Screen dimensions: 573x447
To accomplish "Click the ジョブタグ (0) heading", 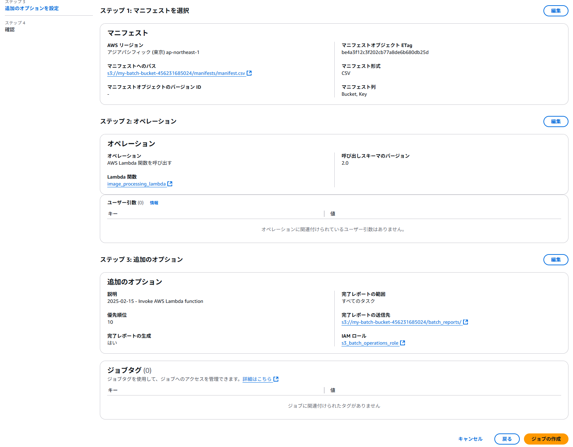I will pos(129,370).
